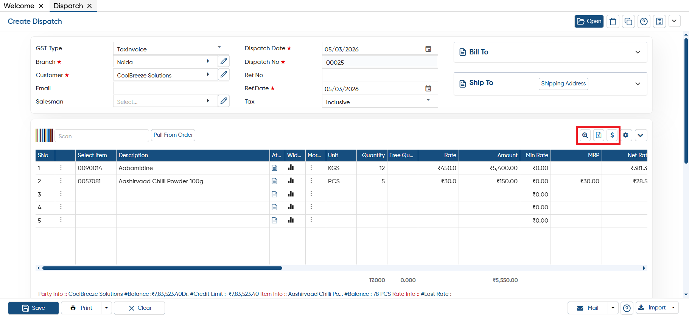Click the Excel export icon above grid
This screenshot has height=317, width=689.
(599, 135)
